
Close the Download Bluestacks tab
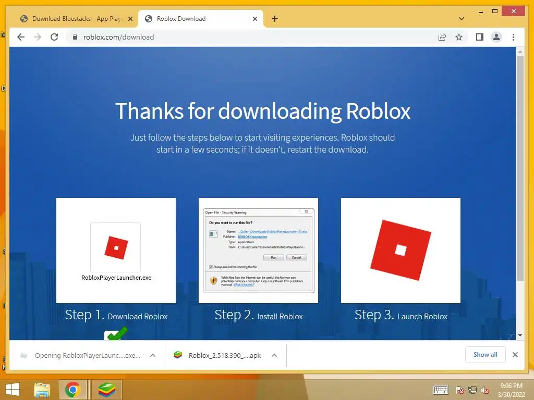(130, 19)
